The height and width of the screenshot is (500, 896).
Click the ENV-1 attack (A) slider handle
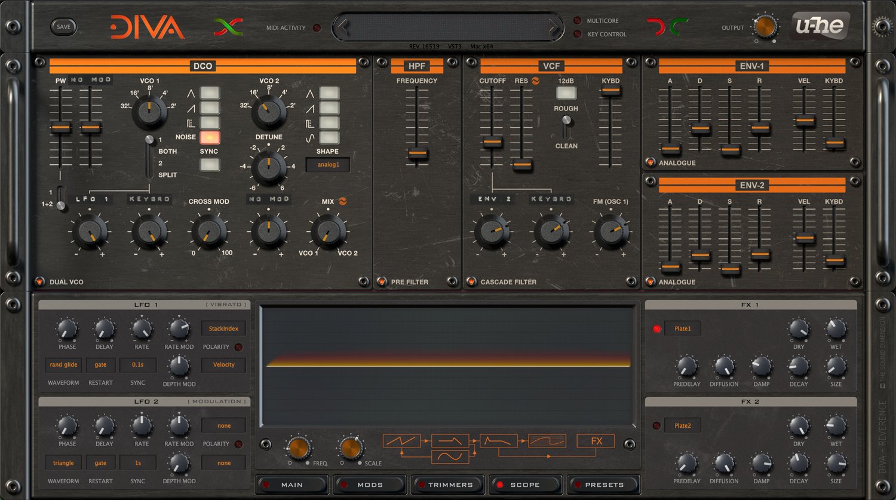coord(670,149)
